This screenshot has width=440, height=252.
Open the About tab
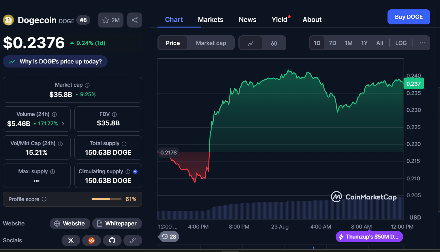[312, 19]
